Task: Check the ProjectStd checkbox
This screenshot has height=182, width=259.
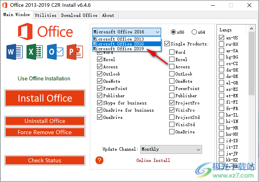Action: (172, 117)
